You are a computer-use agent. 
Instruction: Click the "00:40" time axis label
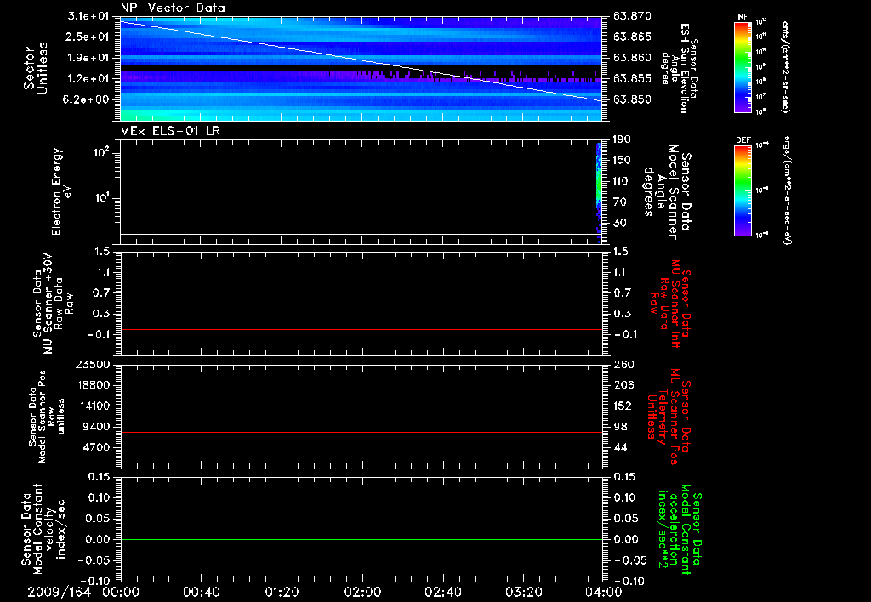[x=201, y=592]
